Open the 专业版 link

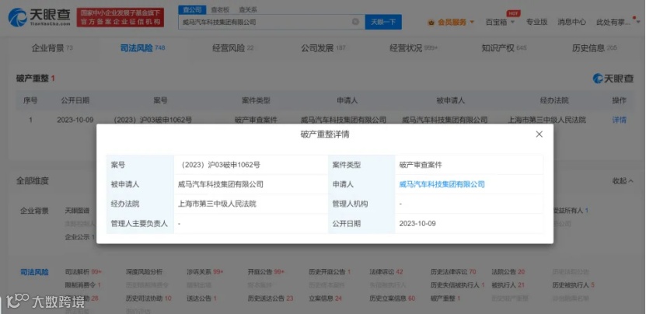click(536, 23)
